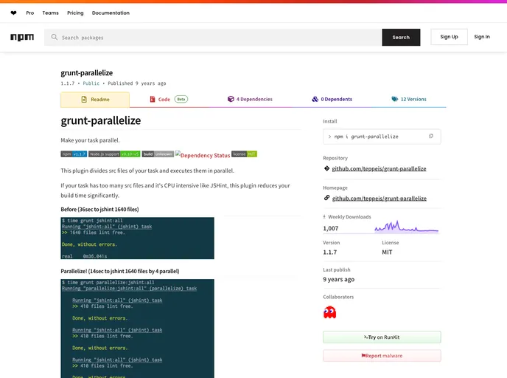Click the heart icon in top navigation
507x378 pixels.
[13, 13]
